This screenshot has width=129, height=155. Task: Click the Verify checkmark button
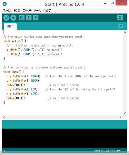[x=6, y=18]
